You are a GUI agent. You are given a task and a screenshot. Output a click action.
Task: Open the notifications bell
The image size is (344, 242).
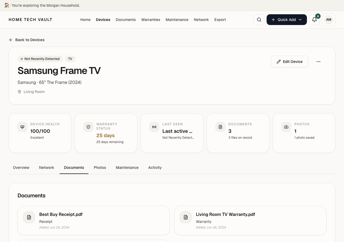(314, 20)
